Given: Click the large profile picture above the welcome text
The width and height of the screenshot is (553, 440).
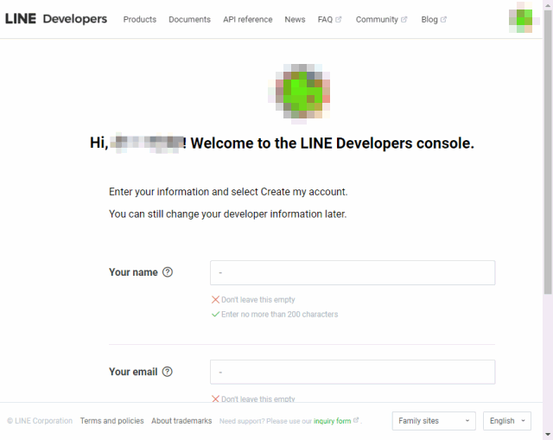Looking at the screenshot, I should coord(299,94).
